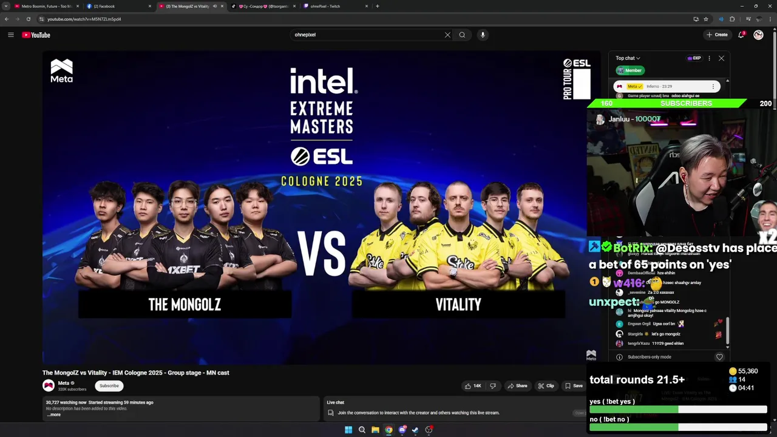Close the live chat panel
The image size is (777, 437).
pos(721,58)
